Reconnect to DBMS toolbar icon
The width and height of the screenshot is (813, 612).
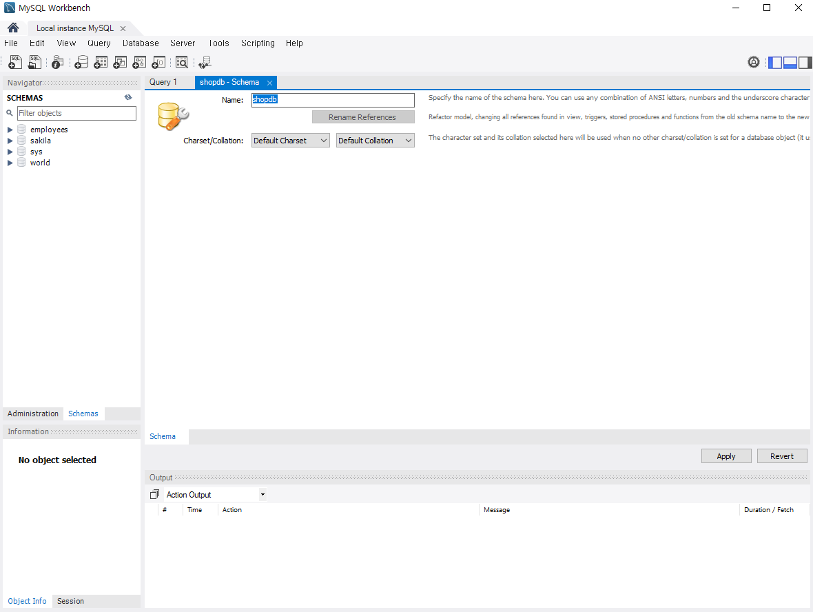[x=205, y=62]
